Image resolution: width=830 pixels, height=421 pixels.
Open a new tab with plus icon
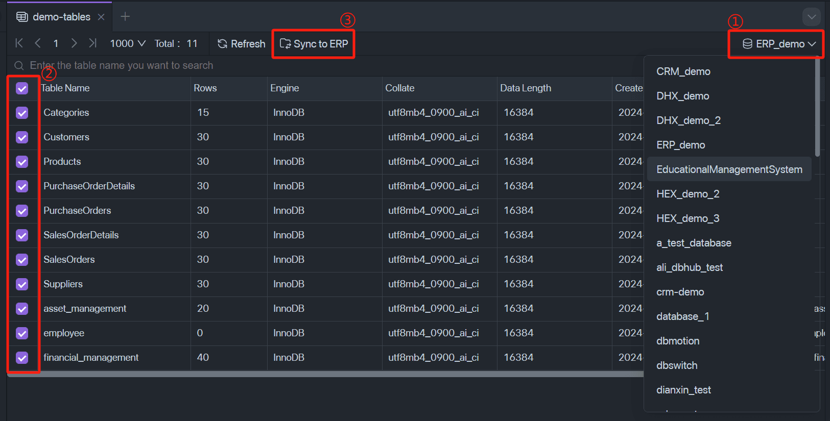click(x=125, y=17)
